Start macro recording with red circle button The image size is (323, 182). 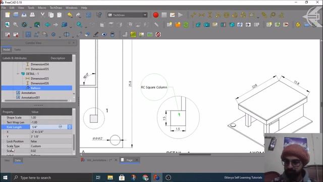click(x=156, y=15)
